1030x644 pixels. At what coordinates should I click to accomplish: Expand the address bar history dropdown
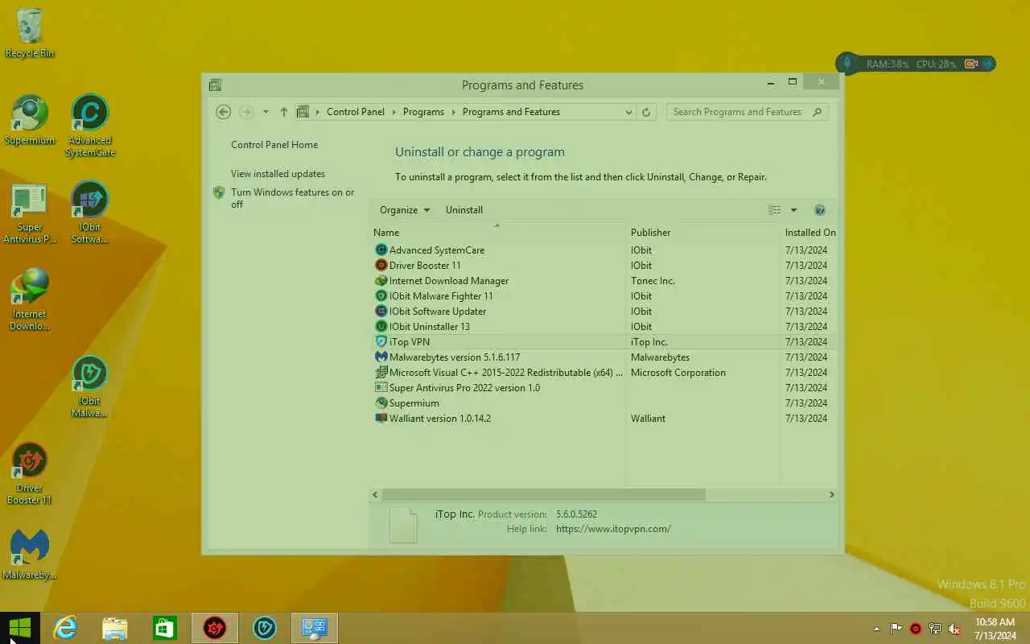click(x=628, y=112)
